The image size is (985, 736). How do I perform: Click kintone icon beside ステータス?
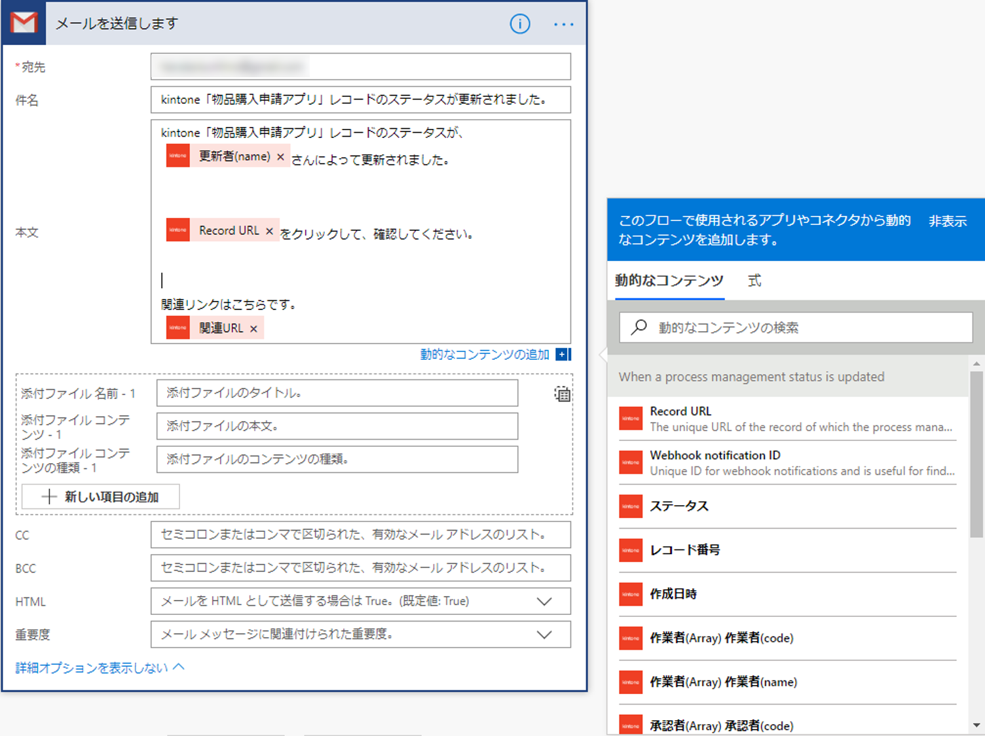click(631, 506)
